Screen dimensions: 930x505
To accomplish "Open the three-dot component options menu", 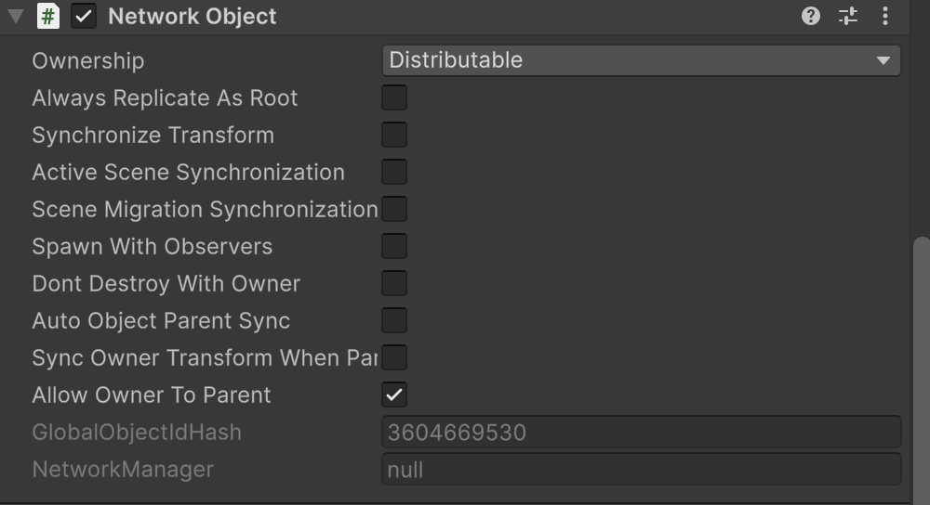I will click(885, 16).
